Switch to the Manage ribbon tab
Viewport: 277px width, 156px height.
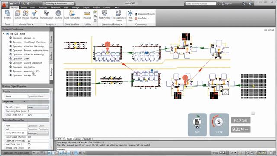pyautogui.click(x=75, y=7)
